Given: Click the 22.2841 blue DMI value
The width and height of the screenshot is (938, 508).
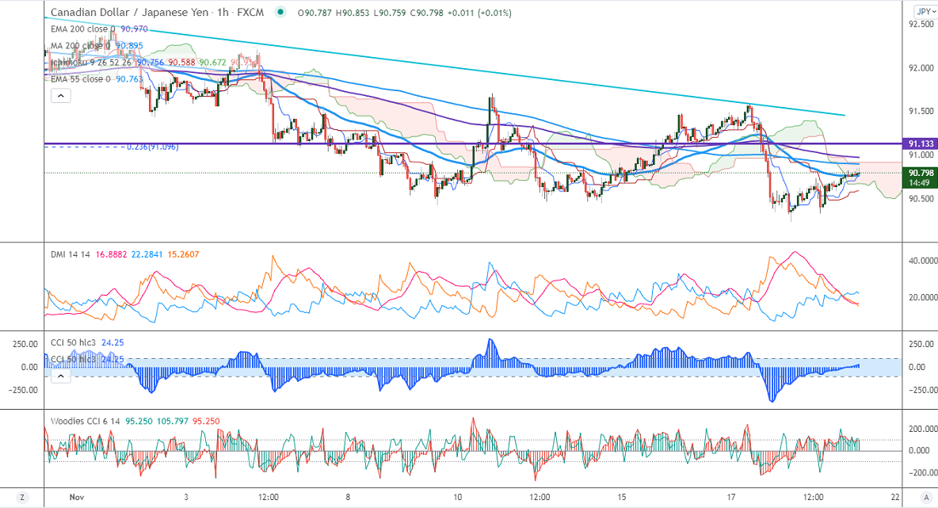Looking at the screenshot, I should click(147, 254).
